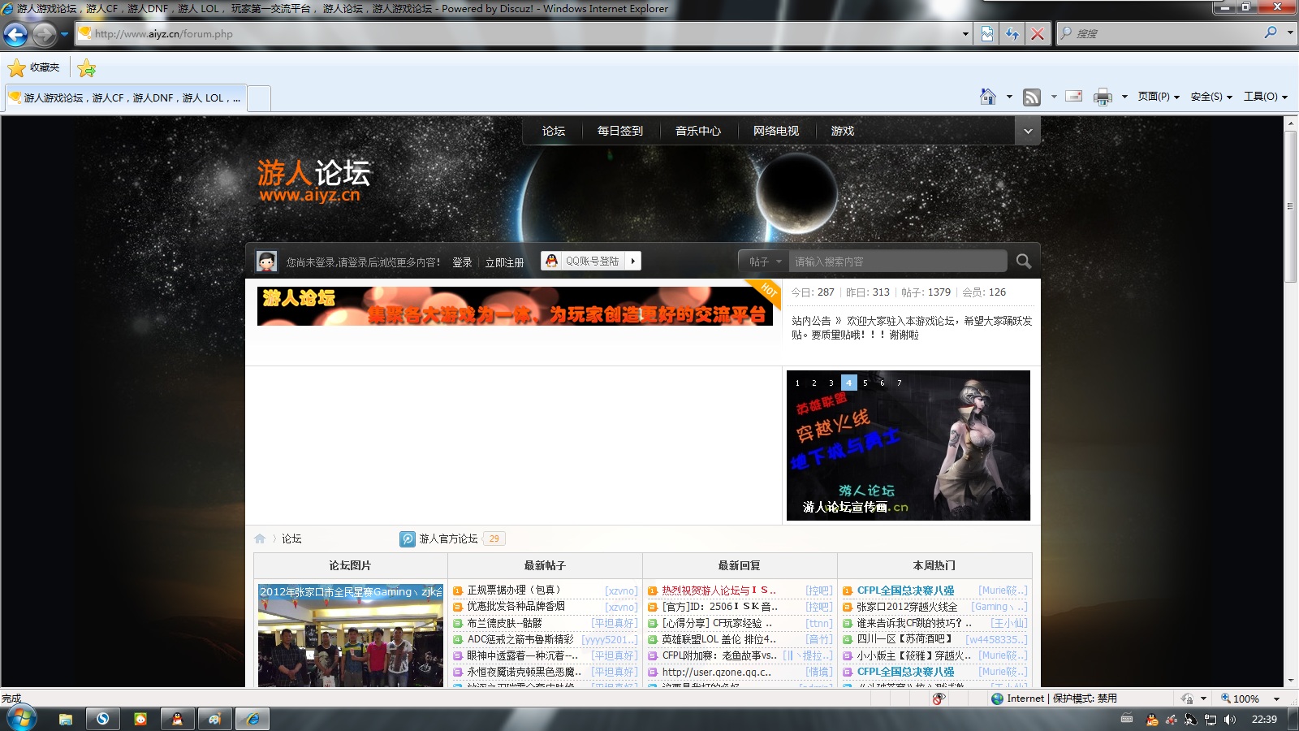This screenshot has height=731, width=1299.
Task: Open new blank tab button
Action: pos(259,98)
